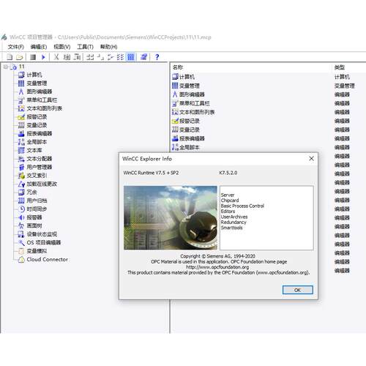This screenshot has height=366, width=366.
Task: Select UserArchives in the dialog list
Action: (234, 217)
